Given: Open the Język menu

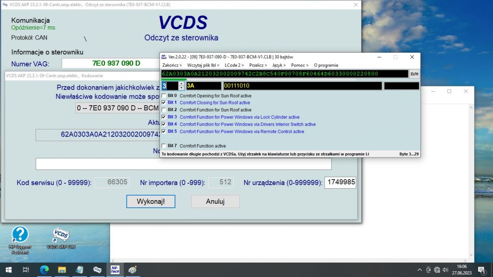Looking at the screenshot, I should (x=279, y=65).
